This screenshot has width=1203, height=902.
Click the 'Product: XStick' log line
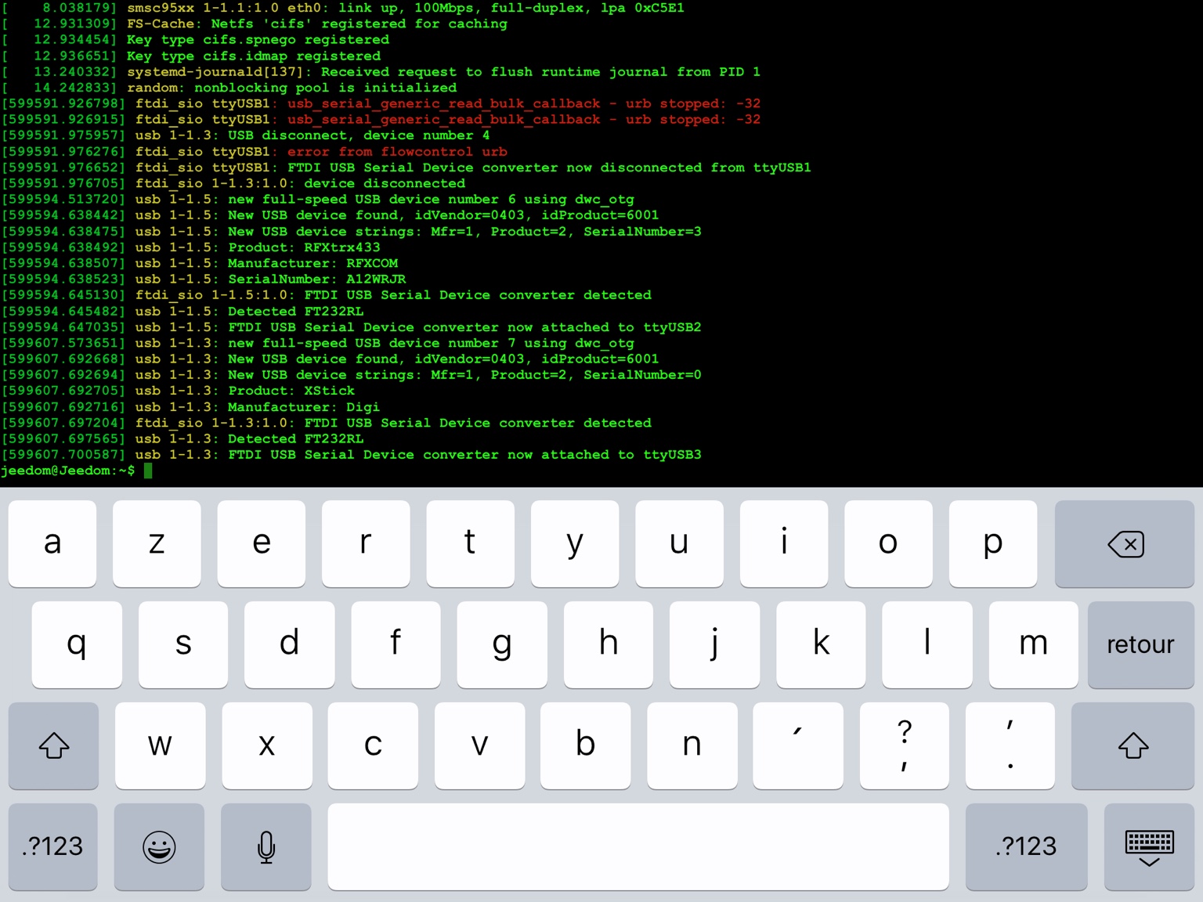tap(179, 391)
